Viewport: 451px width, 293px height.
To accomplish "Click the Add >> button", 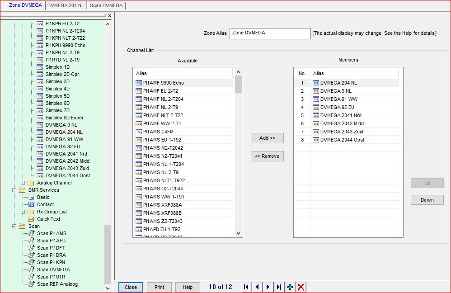I will tap(267, 138).
